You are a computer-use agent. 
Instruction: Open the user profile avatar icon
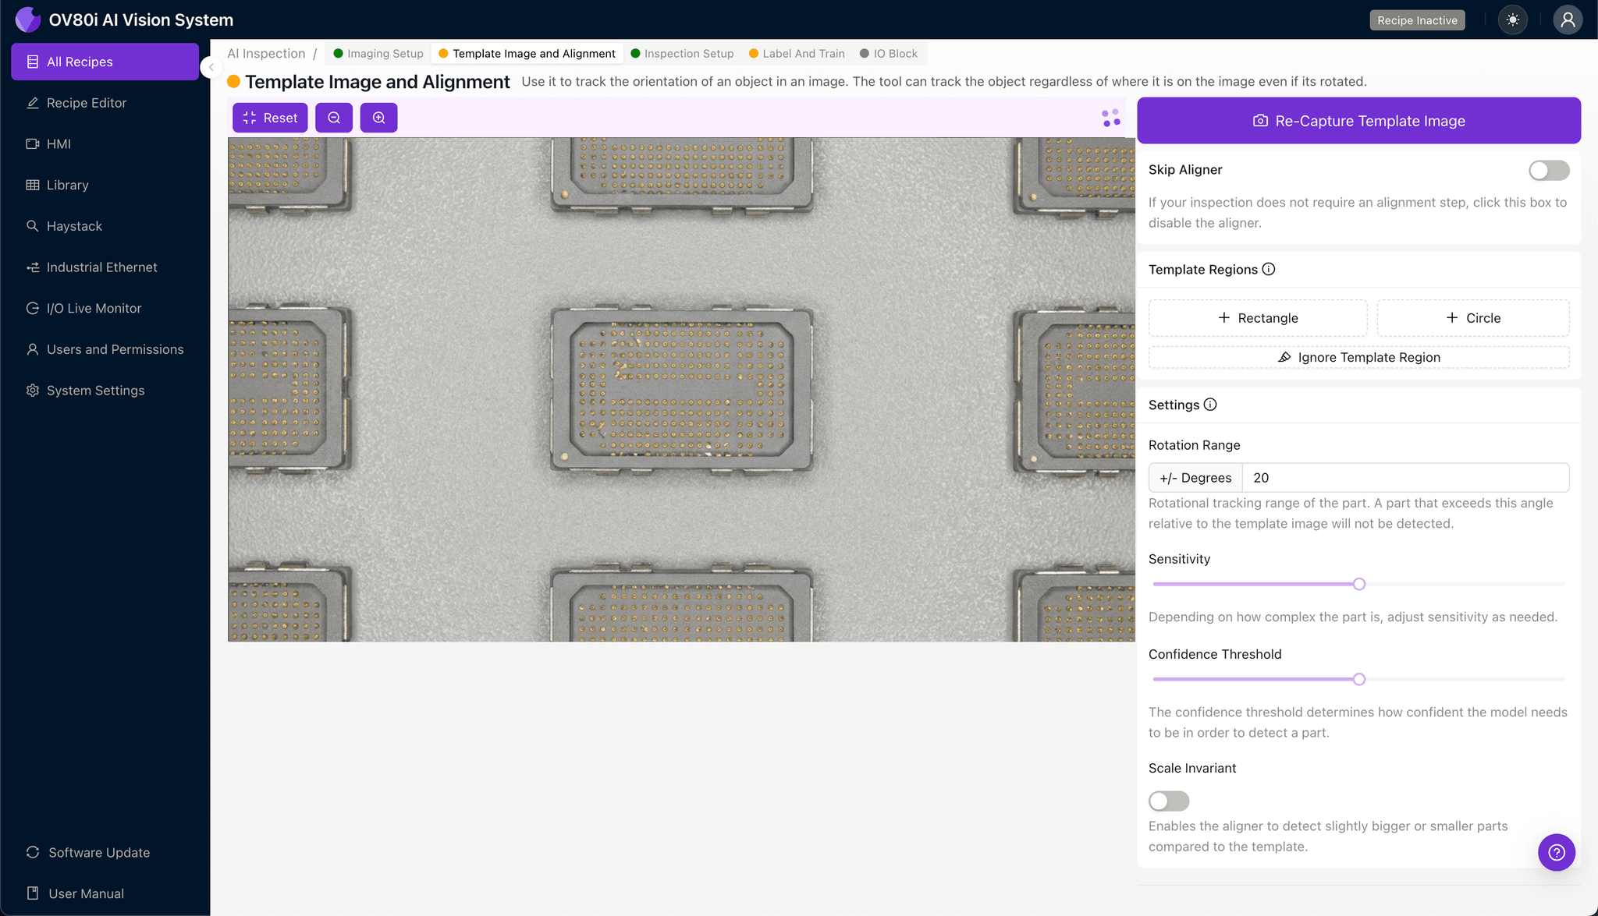[x=1568, y=19]
